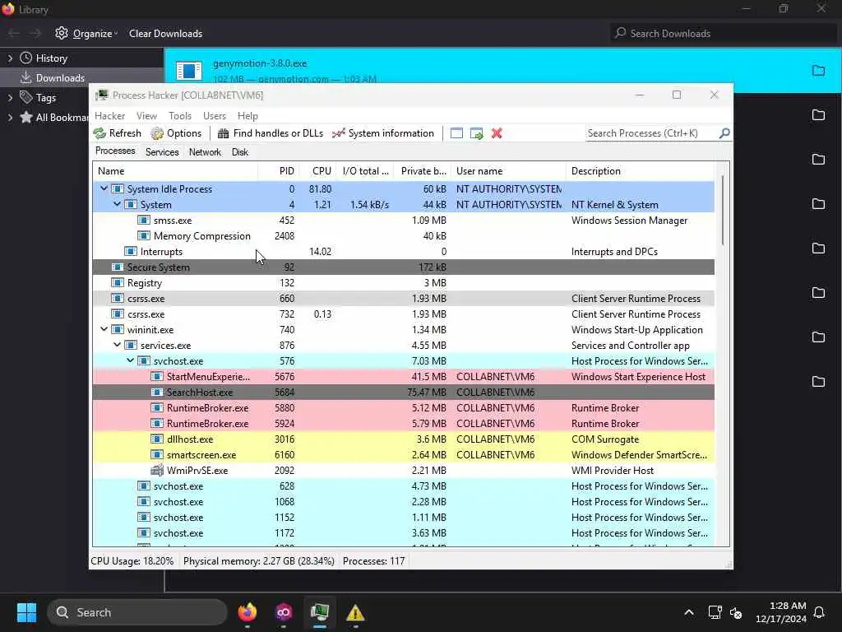Sort by the Private bytes column header
This screenshot has height=632, width=842.
pos(423,171)
